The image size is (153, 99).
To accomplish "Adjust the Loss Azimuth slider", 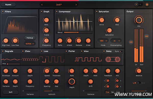I will pos(52,91).
